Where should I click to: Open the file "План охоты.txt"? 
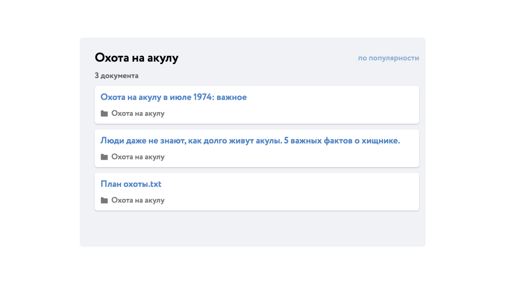pyautogui.click(x=131, y=184)
